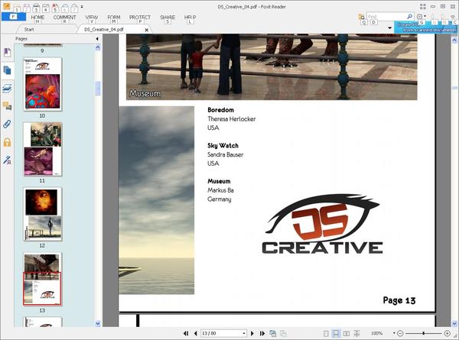This screenshot has width=459, height=340.
Task: Open the SHARE ribbon tab
Action: point(168,18)
